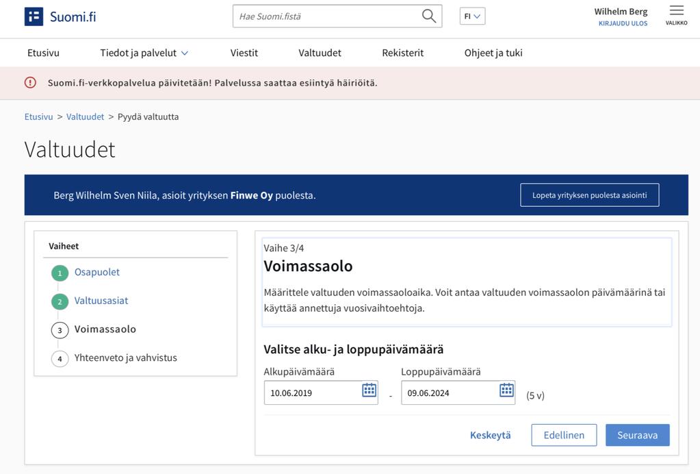The width and height of the screenshot is (700, 474).
Task: Click Lopeta yrityksen puolesta asiointi button
Action: click(589, 195)
